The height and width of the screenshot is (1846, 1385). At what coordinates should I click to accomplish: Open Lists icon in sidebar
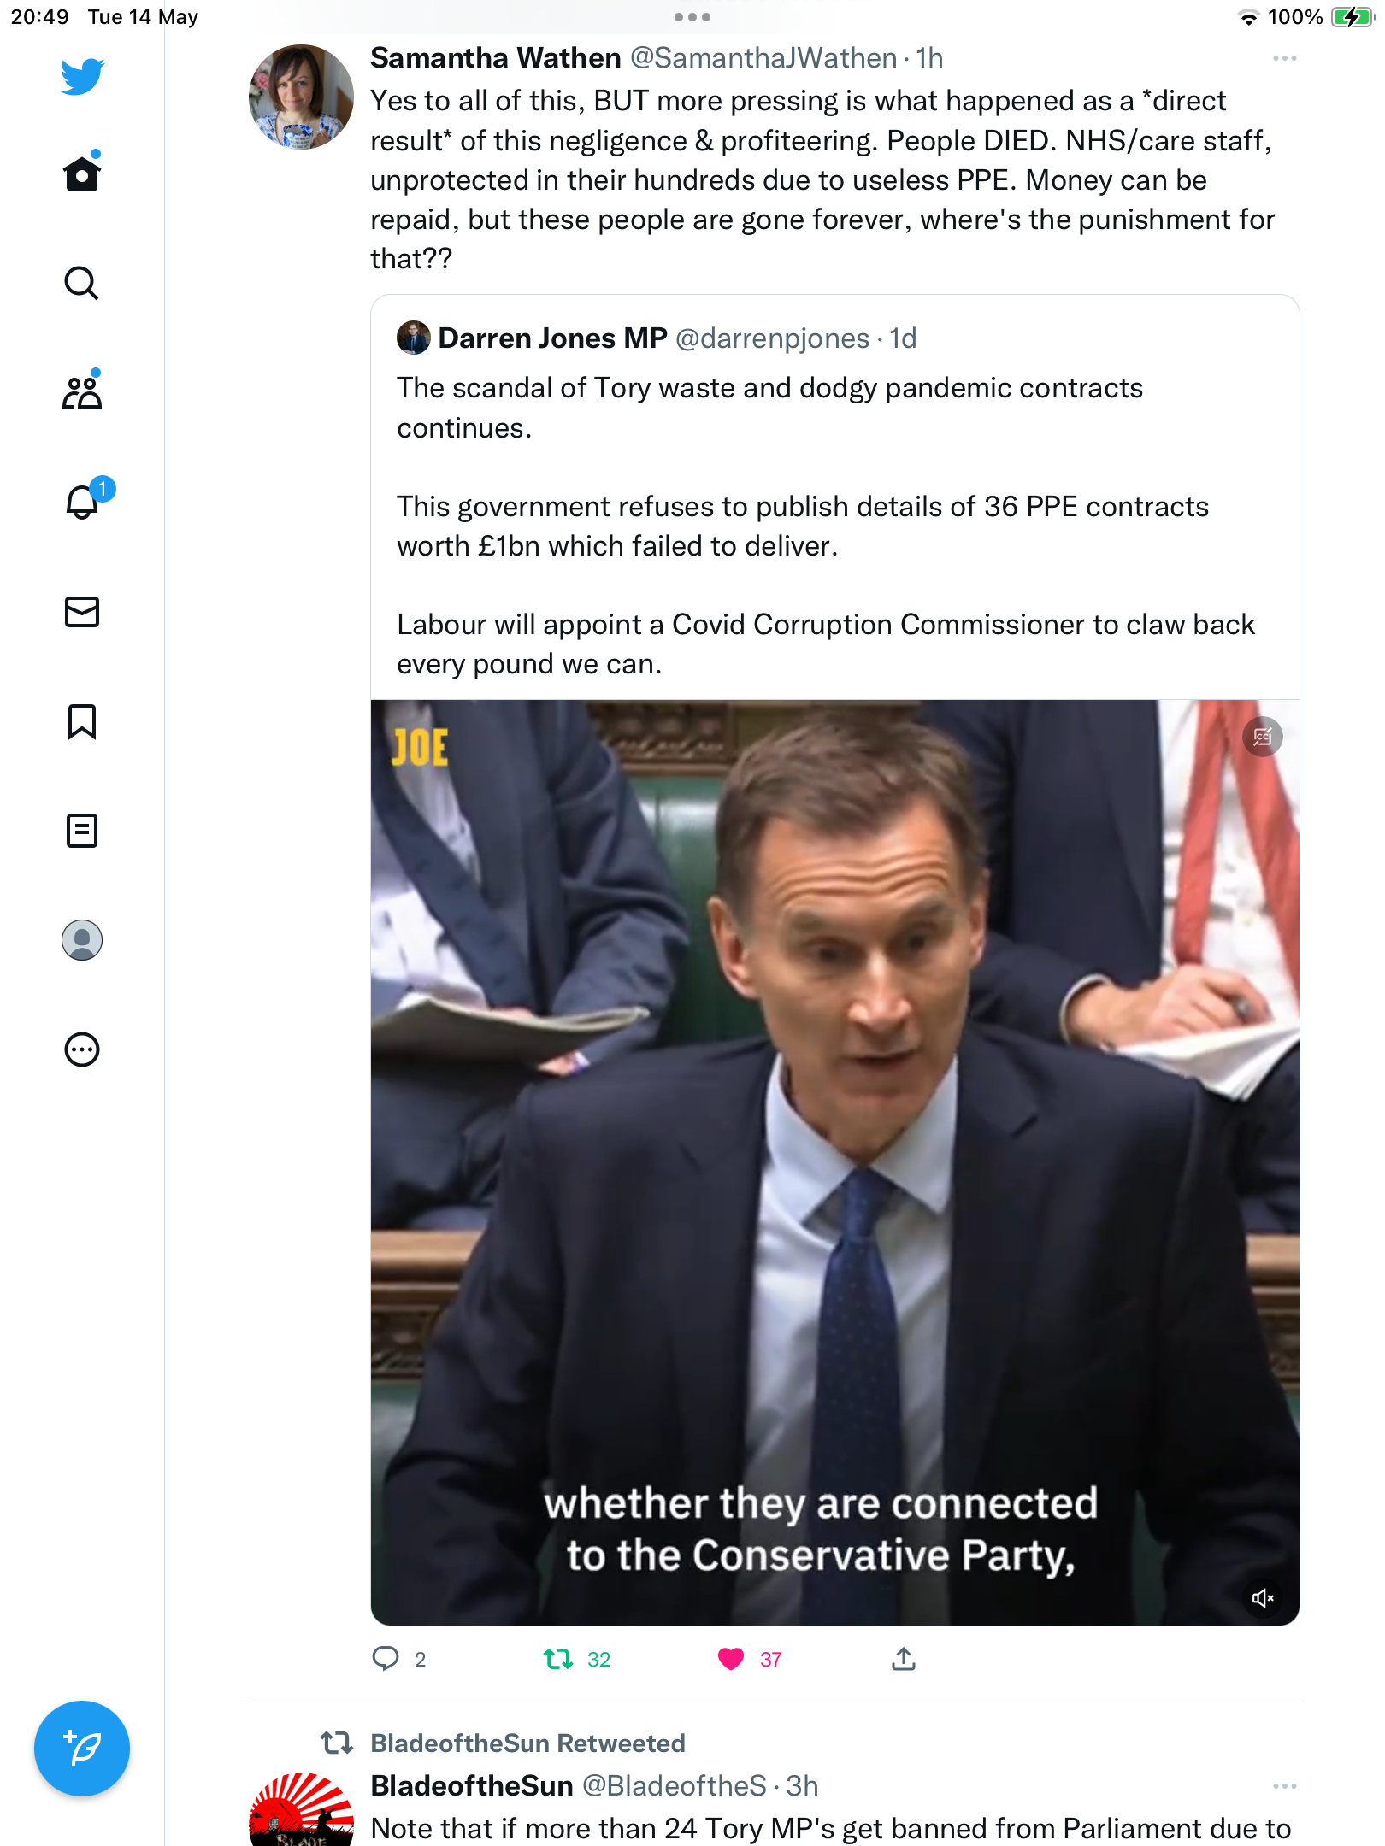[82, 831]
